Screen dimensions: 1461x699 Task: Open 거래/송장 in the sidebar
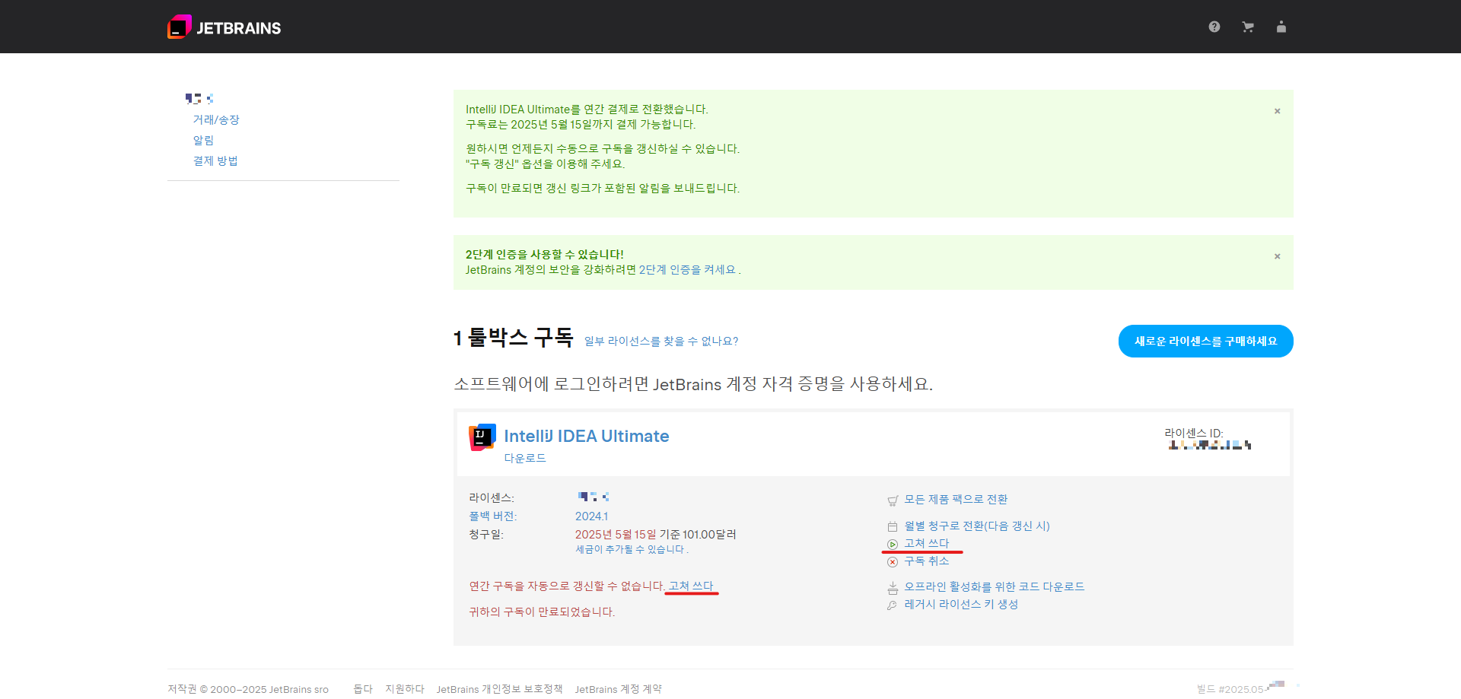(x=216, y=119)
